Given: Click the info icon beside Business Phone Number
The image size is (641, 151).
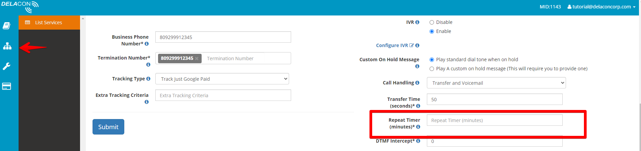Looking at the screenshot, I should coord(147,44).
